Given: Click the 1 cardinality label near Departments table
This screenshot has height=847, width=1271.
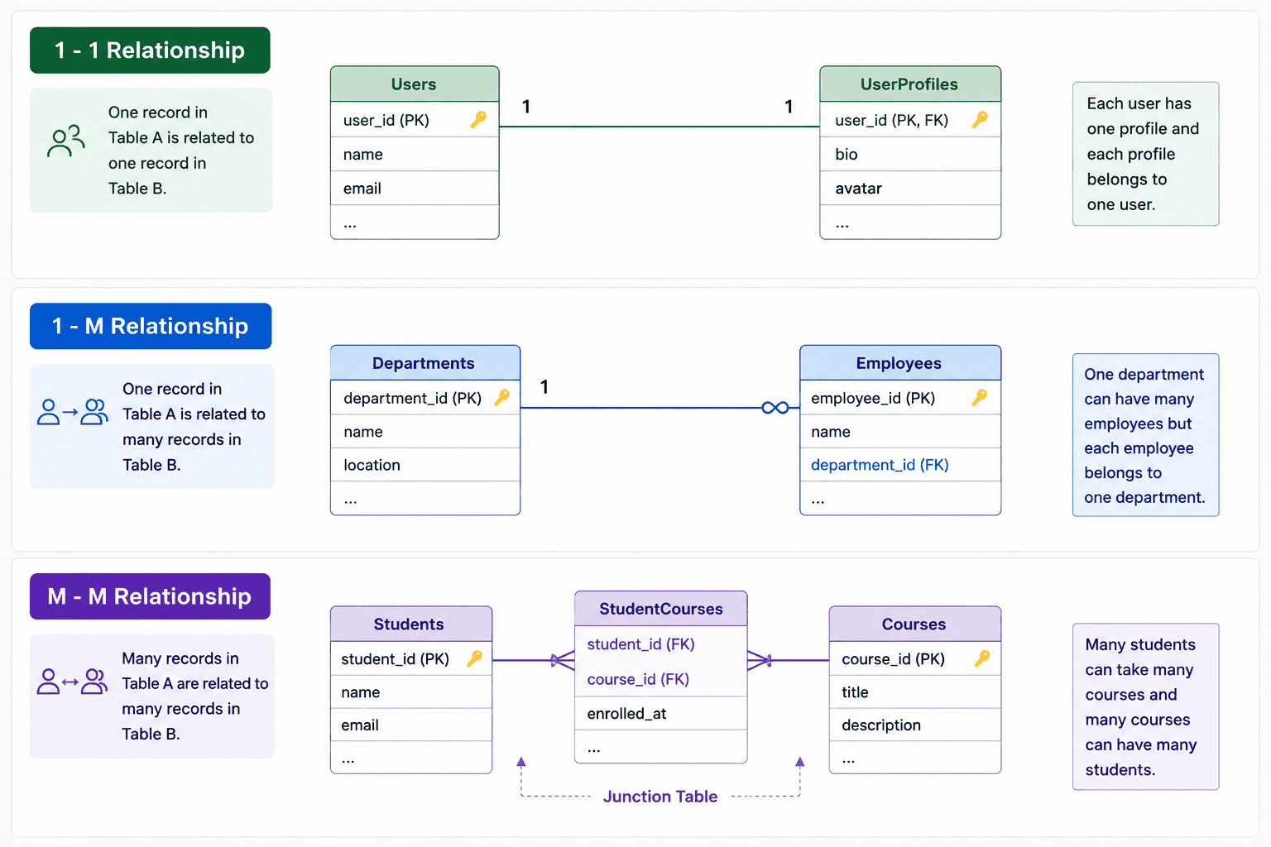Looking at the screenshot, I should (544, 386).
